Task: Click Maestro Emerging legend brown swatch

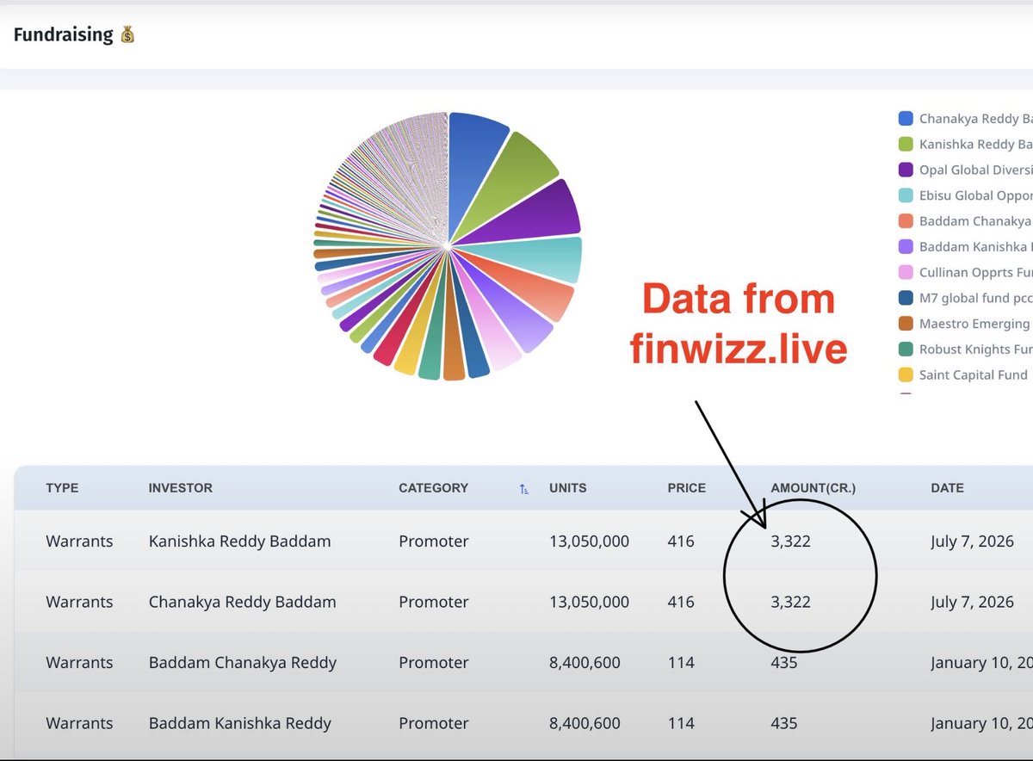Action: pos(906,324)
